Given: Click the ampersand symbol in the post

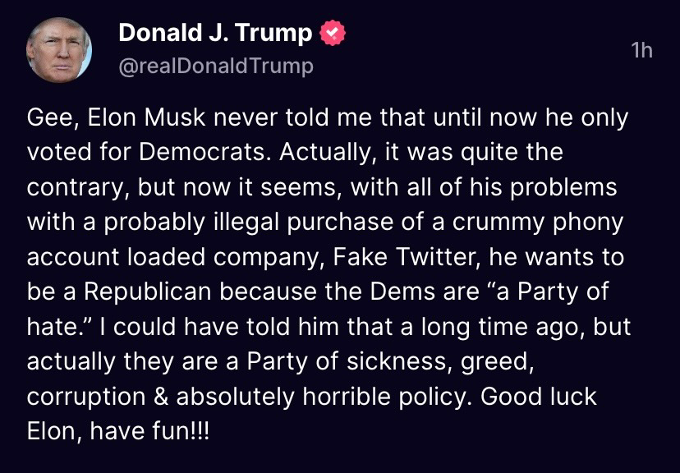Looking at the screenshot, I should pos(161,397).
